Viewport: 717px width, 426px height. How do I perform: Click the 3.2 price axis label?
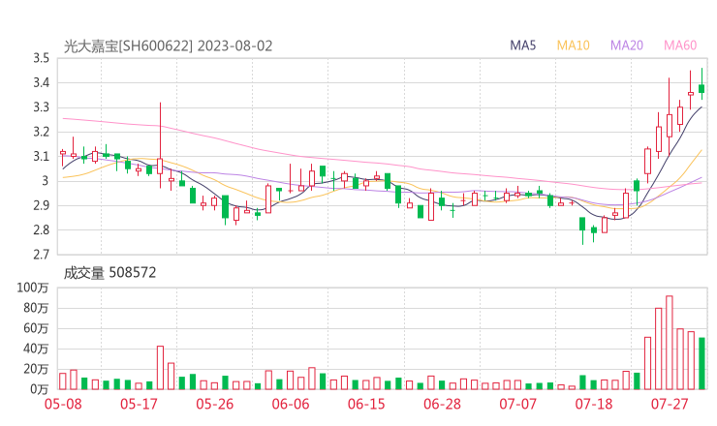(41, 132)
